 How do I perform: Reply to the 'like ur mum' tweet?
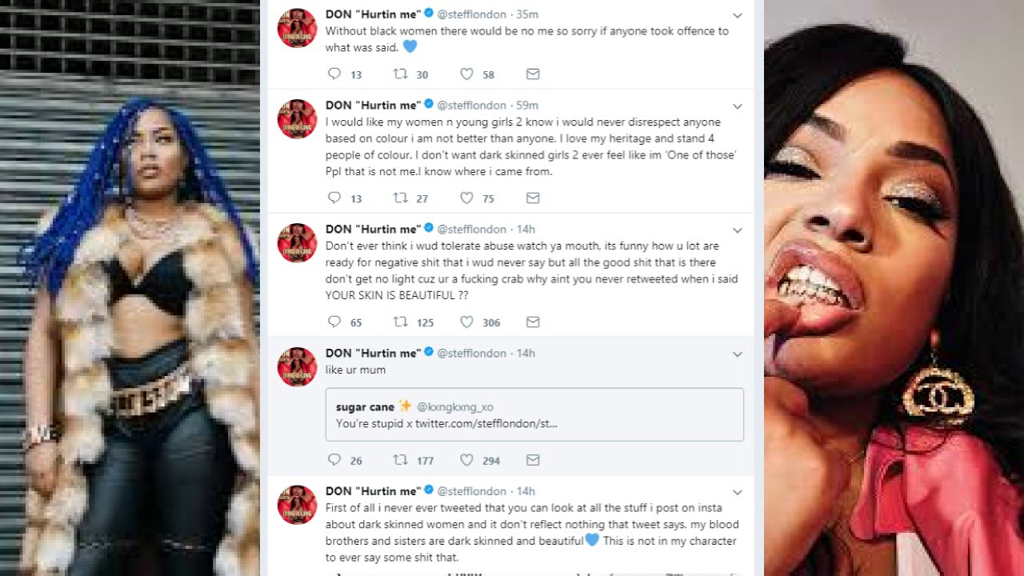pyautogui.click(x=334, y=460)
